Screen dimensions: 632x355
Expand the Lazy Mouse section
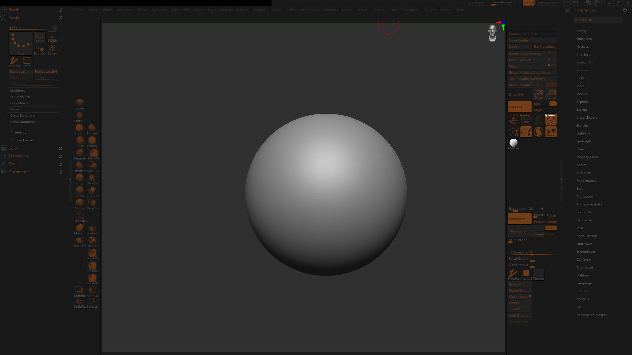[19, 103]
